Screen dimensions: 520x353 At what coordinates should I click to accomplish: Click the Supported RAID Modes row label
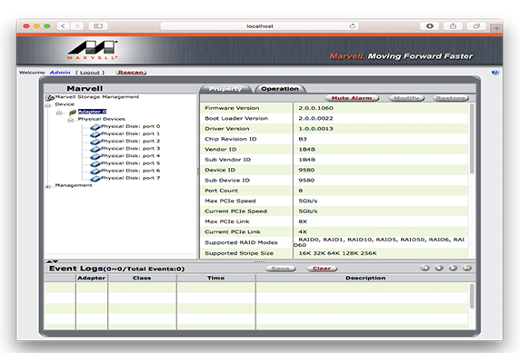pos(241,242)
